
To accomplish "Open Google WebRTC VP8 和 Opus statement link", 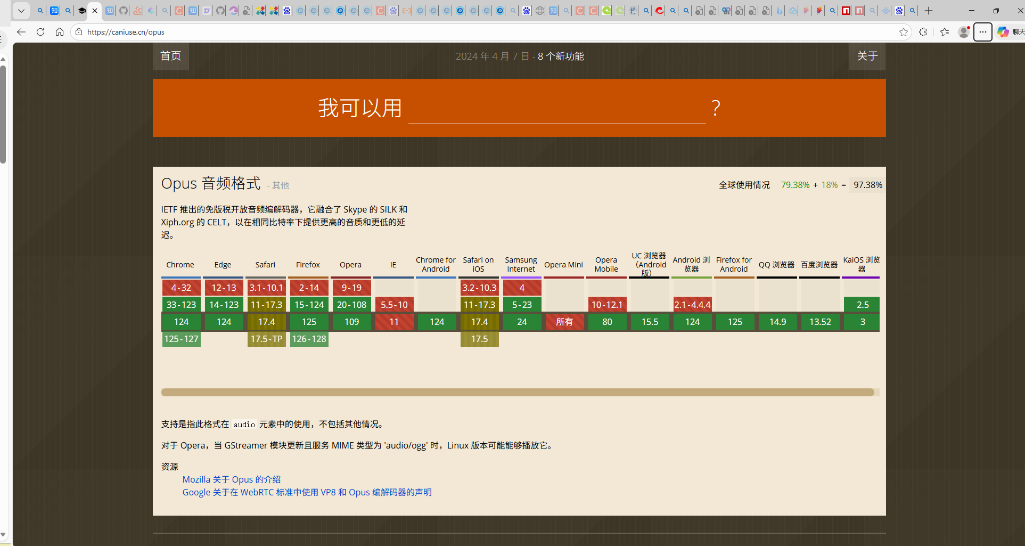I will tap(307, 492).
